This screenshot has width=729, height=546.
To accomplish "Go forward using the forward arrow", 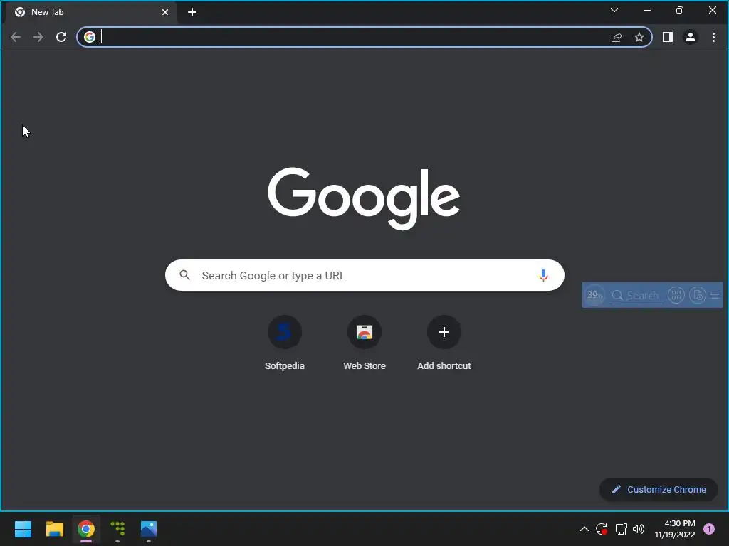I will click(38, 37).
